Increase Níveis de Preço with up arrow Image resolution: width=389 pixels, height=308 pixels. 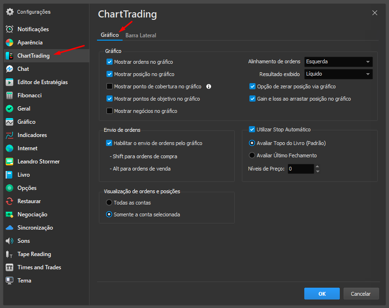pos(318,166)
